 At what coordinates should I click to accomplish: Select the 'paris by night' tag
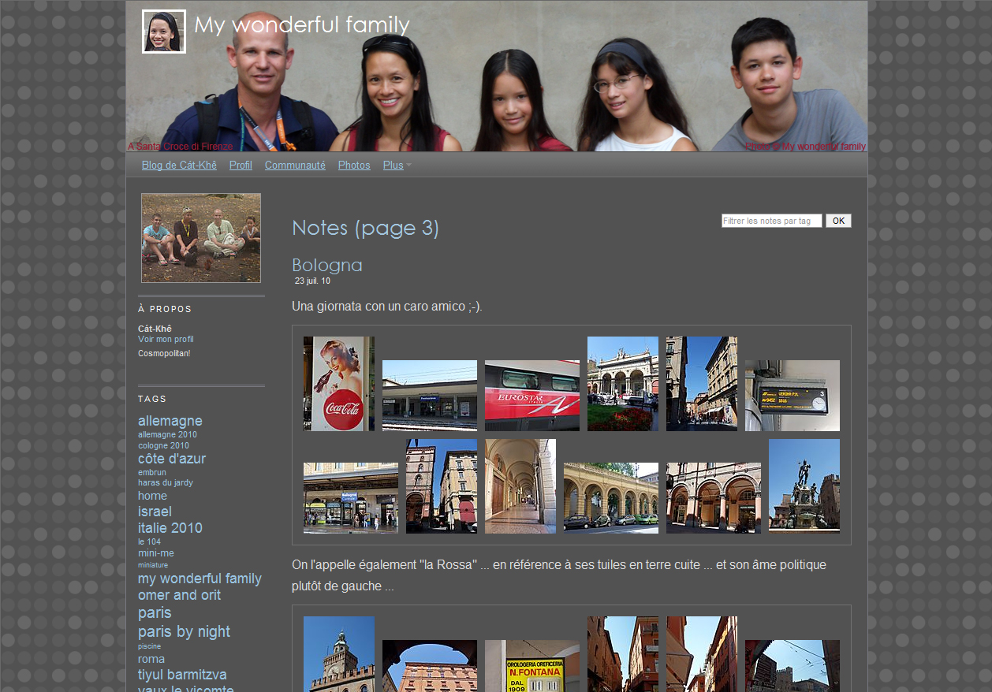[184, 631]
